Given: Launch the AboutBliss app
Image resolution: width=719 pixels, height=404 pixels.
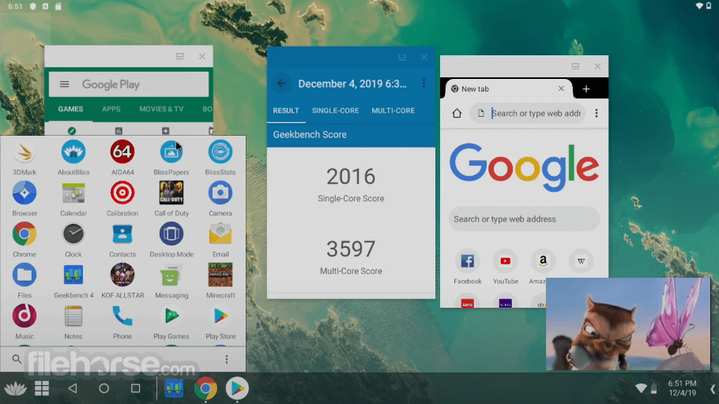Looking at the screenshot, I should click(x=73, y=151).
